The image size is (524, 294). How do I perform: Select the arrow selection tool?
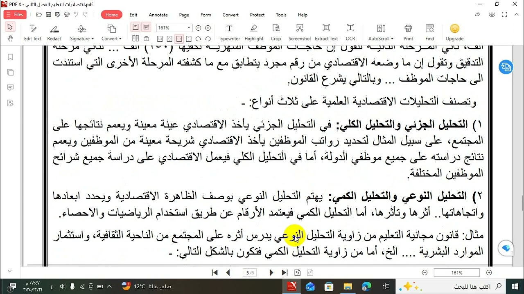(10, 27)
